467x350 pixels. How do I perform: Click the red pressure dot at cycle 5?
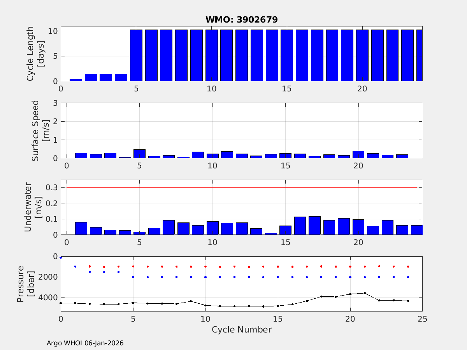tap(133, 266)
